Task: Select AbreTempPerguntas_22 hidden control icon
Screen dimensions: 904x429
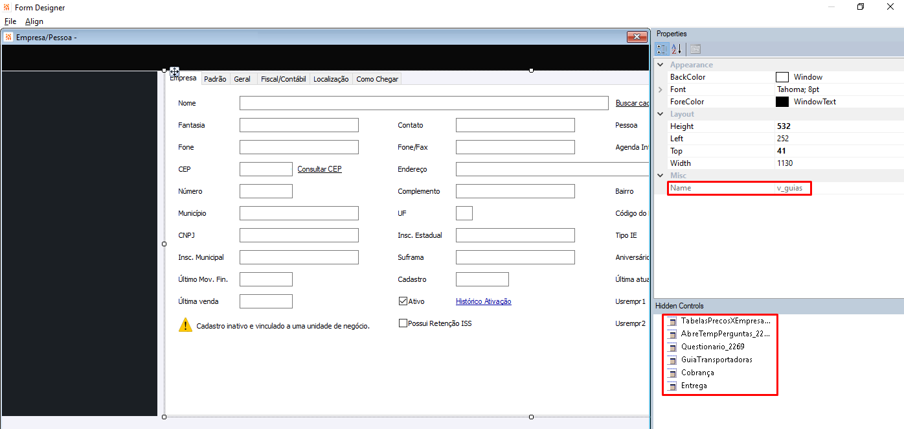Action: click(672, 334)
